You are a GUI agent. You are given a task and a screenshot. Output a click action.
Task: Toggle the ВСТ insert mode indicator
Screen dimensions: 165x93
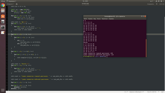(162, 92)
